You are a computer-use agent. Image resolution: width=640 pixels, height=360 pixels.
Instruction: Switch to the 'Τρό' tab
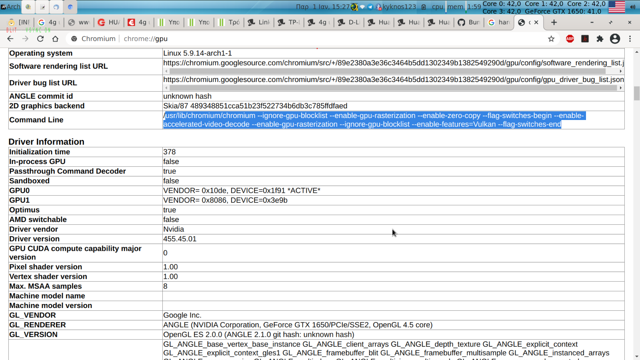tap(229, 22)
